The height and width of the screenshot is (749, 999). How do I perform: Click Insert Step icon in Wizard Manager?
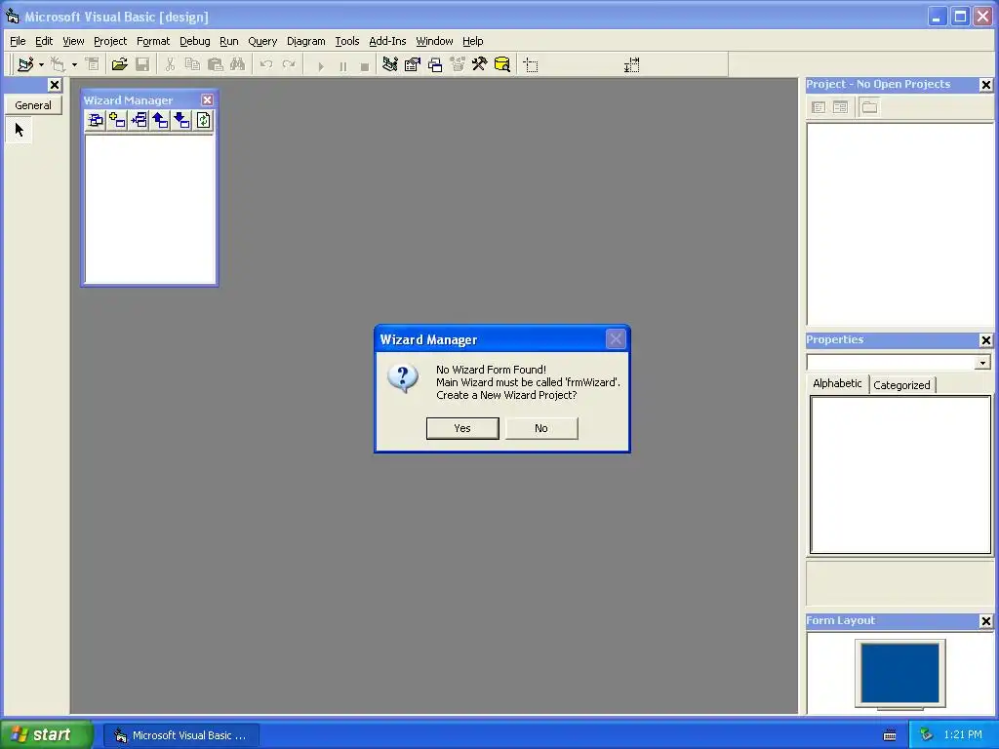point(139,120)
